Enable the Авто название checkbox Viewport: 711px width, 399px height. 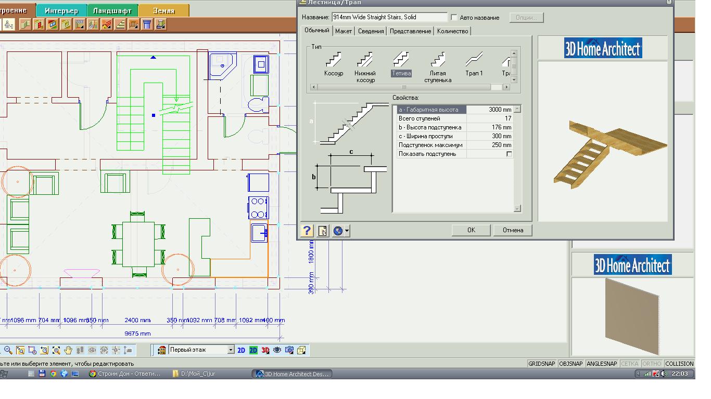pyautogui.click(x=454, y=18)
